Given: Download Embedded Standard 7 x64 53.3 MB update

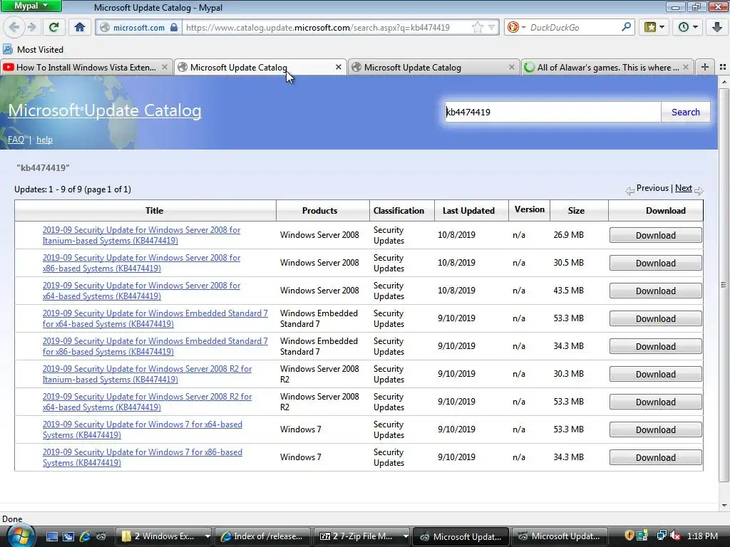Looking at the screenshot, I should pos(656,318).
